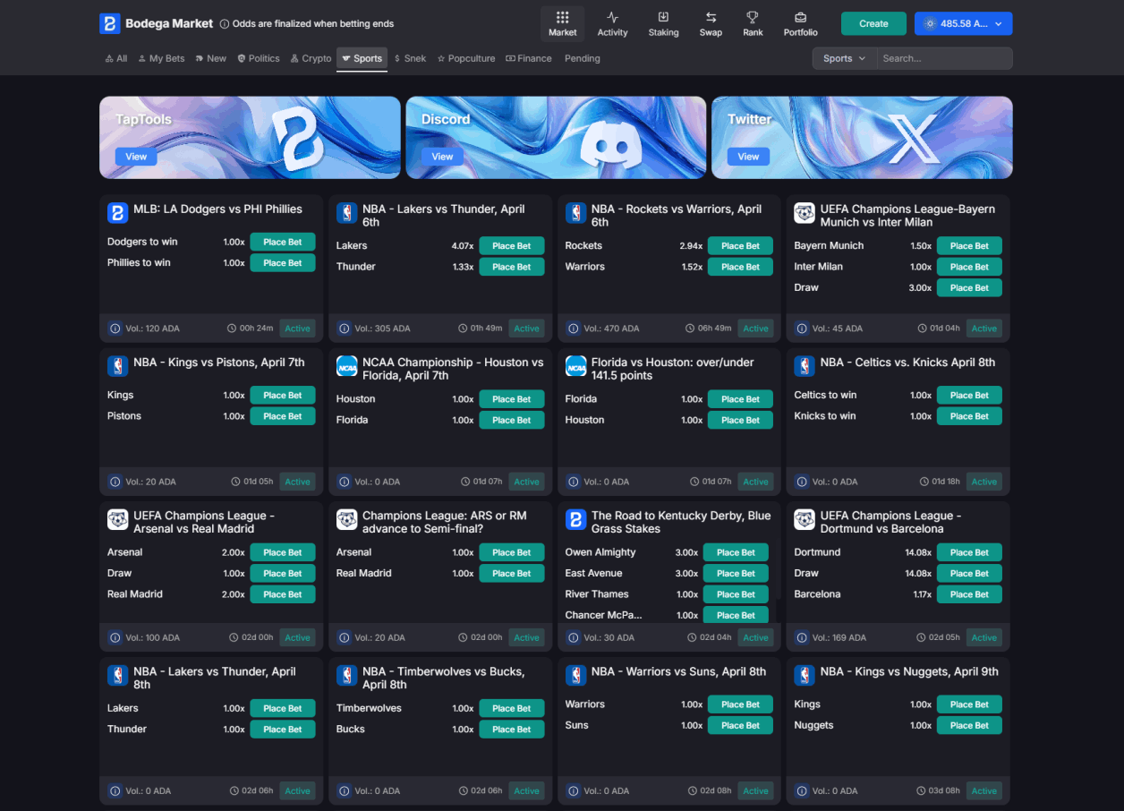The height and width of the screenshot is (811, 1124).
Task: Open the NBA - Timberwolves vs Bucks title
Action: (x=444, y=678)
